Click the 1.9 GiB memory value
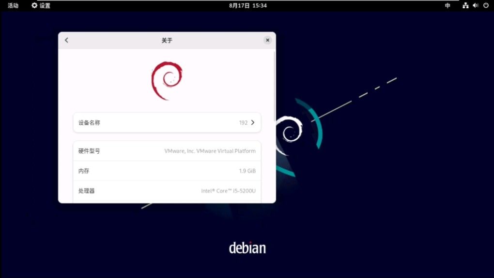 pos(247,171)
